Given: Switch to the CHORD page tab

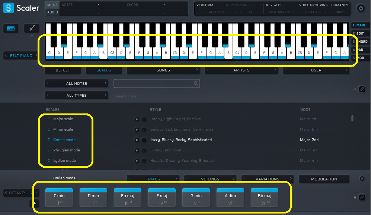Looking at the screenshot, I should point(360,41).
